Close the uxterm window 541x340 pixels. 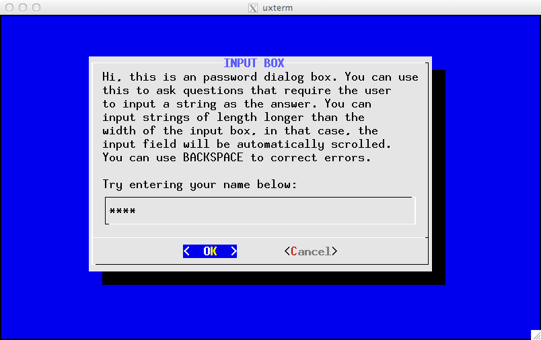9,8
